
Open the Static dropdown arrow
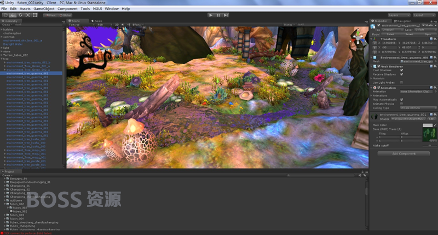click(x=435, y=25)
